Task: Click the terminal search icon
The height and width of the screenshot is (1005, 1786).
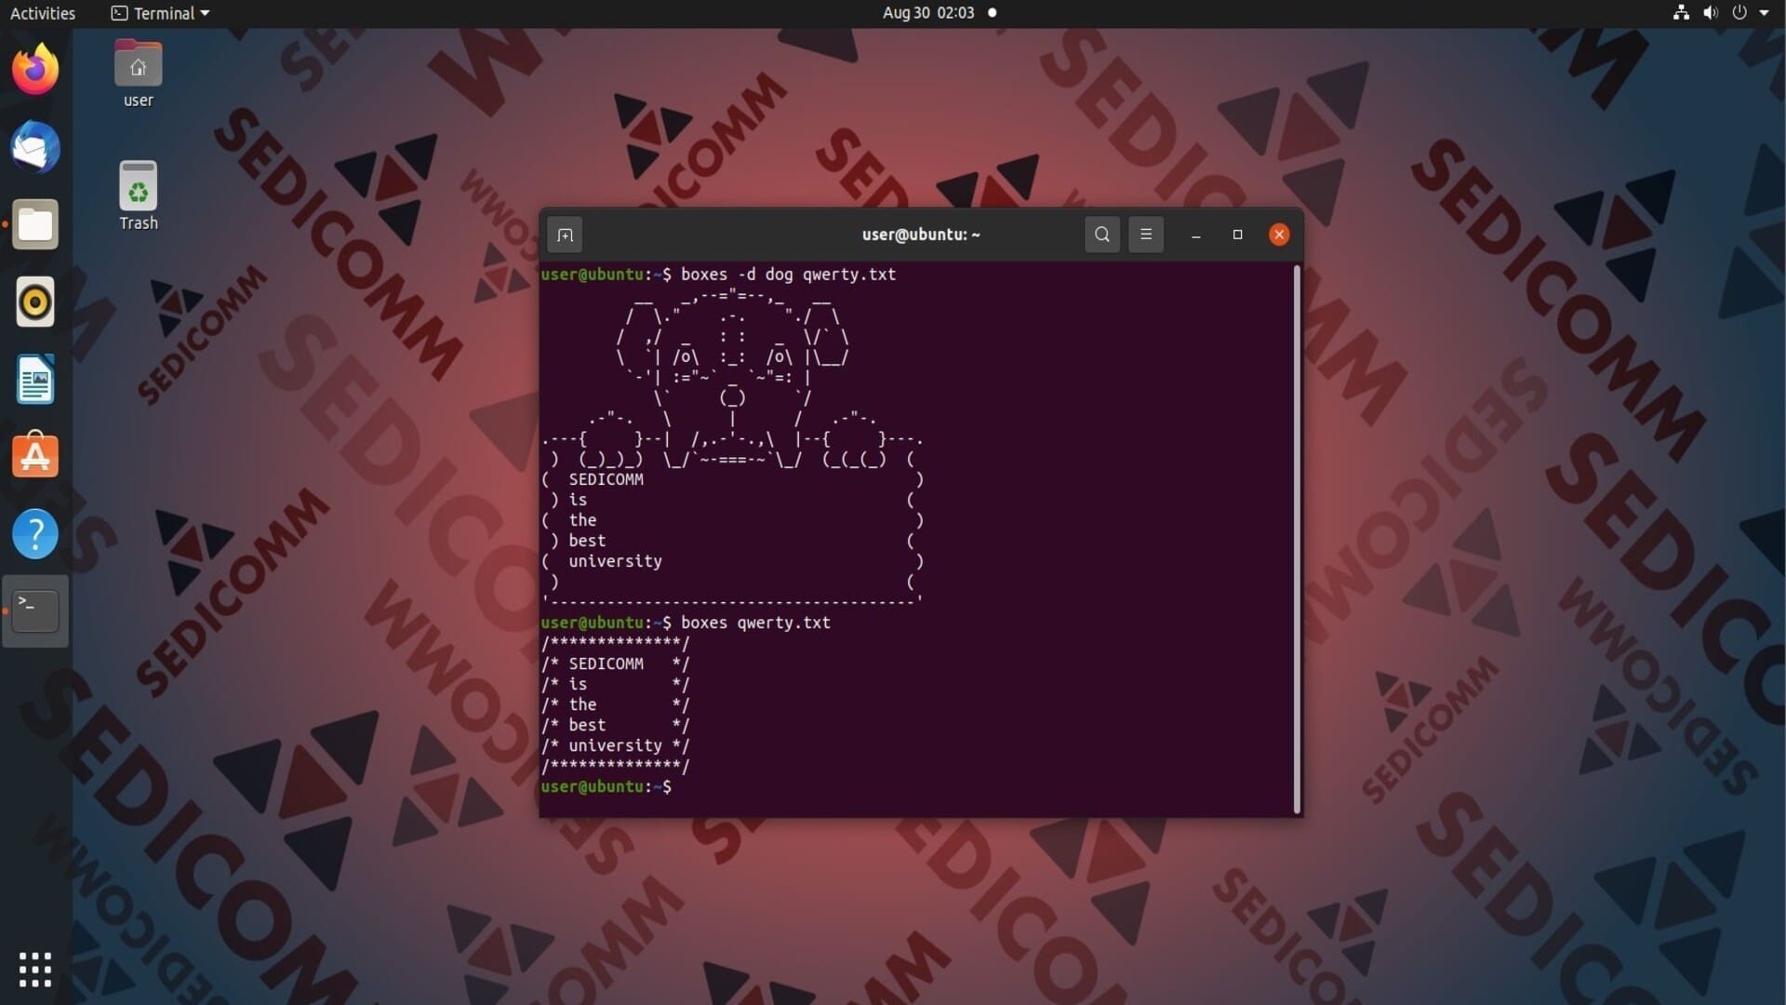Action: click(x=1102, y=234)
